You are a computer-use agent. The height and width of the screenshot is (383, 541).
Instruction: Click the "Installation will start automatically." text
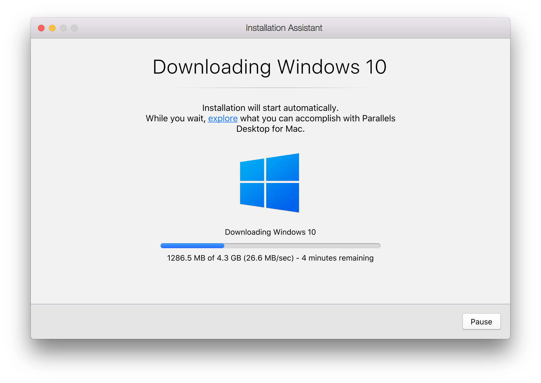pyautogui.click(x=270, y=108)
